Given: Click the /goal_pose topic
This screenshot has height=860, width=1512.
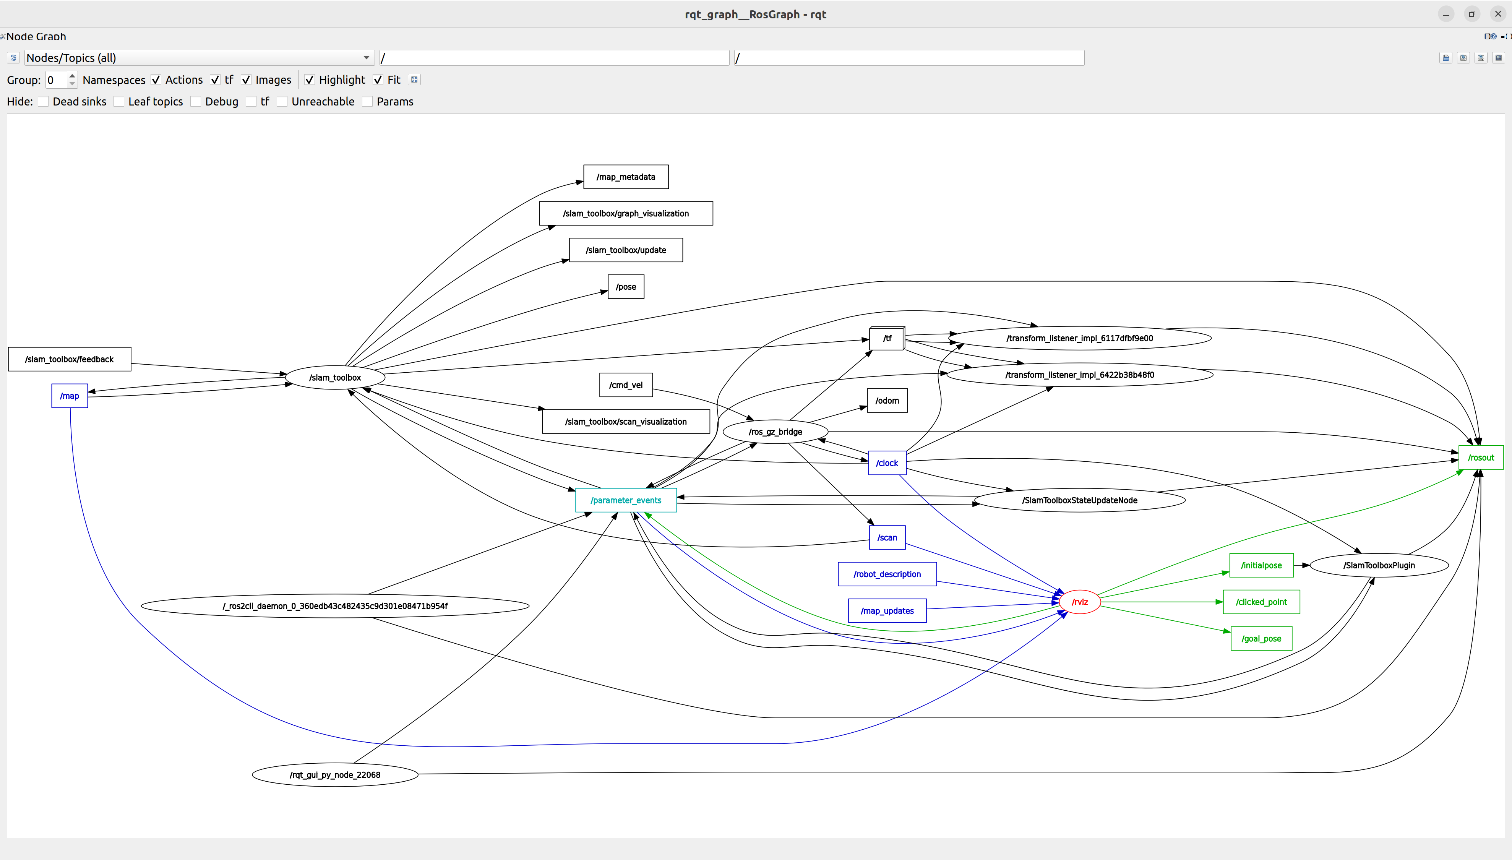Looking at the screenshot, I should (1262, 639).
